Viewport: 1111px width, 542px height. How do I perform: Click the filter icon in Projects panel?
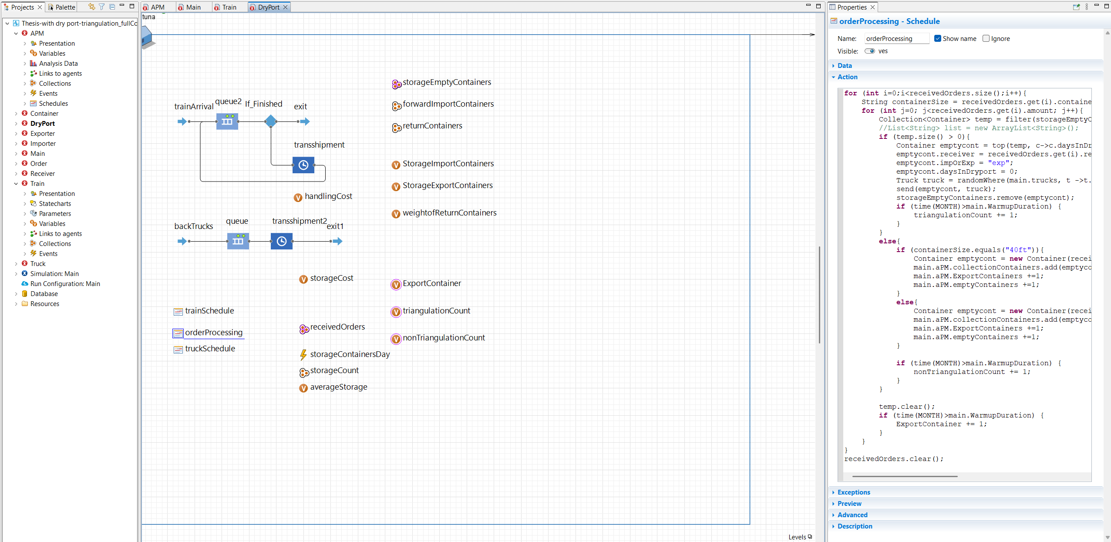pos(101,7)
